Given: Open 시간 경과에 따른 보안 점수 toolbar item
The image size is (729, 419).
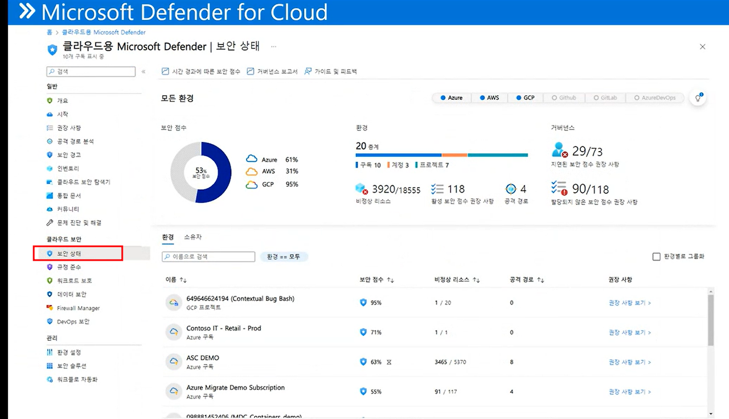Looking at the screenshot, I should pos(201,72).
